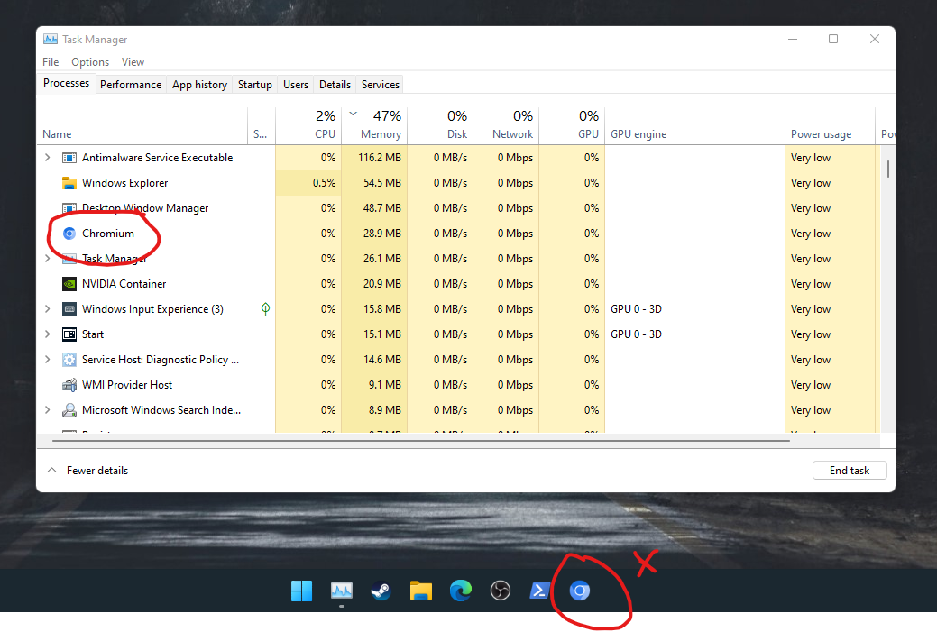
Task: Switch to the Performance tab
Action: 130,84
